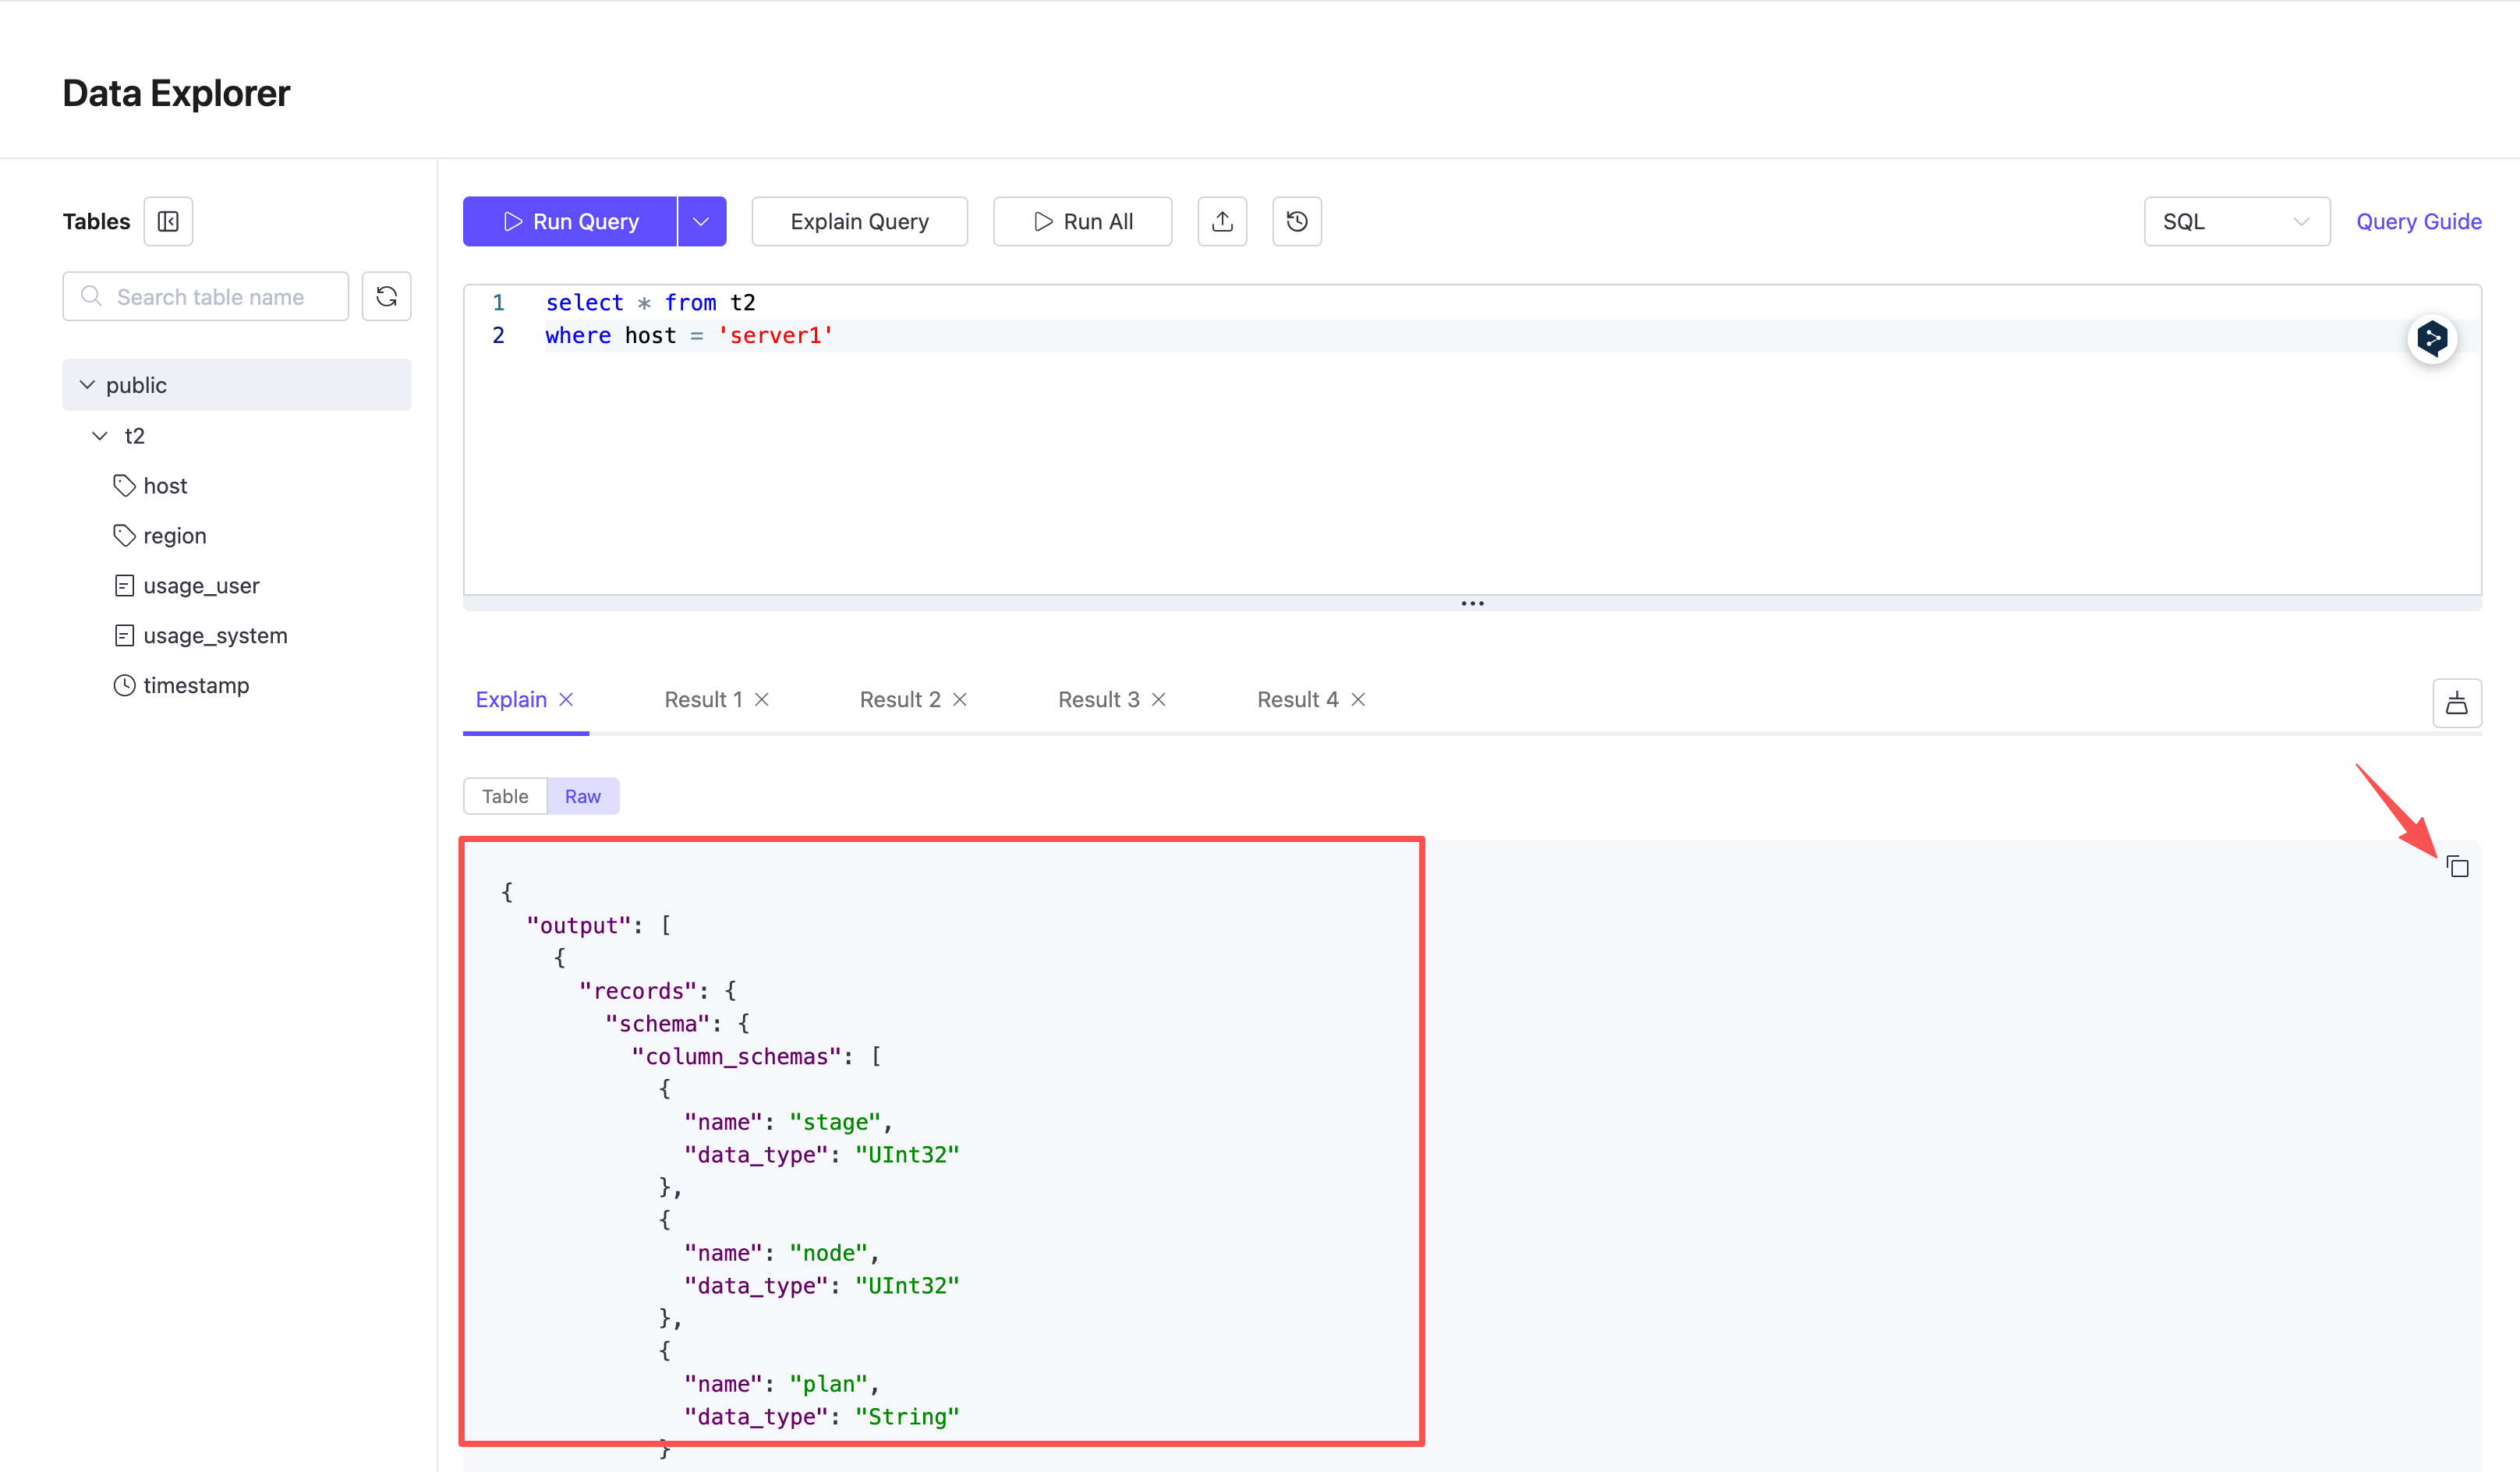Keep Raw output view selected
2520x1472 pixels.
(x=583, y=795)
